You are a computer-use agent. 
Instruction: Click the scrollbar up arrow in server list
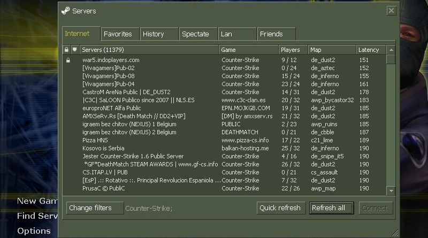(x=391, y=50)
